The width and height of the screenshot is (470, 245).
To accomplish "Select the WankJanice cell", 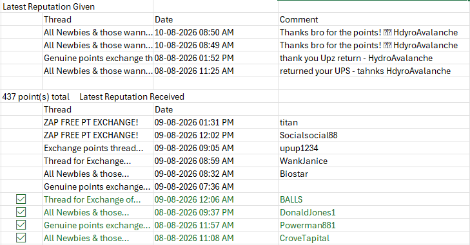I will 374,161.
